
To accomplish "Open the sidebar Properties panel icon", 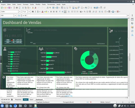I will click(x=132, y=19).
